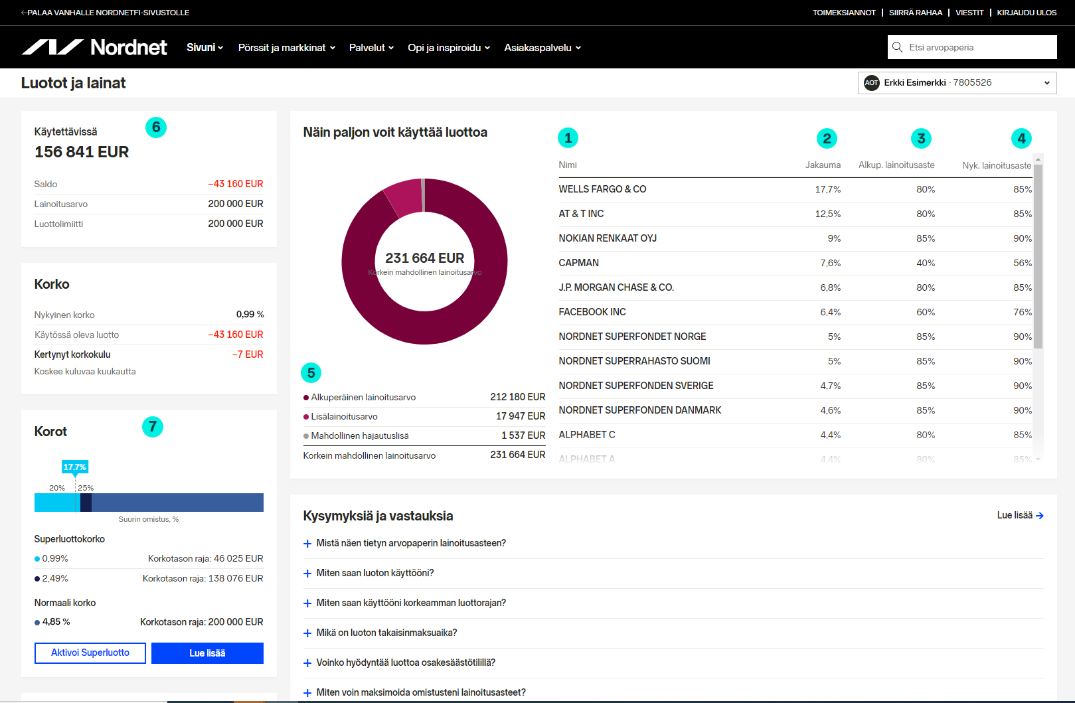
Task: Select the NORDNET SUPERFONDEN DANMARK row
Action: click(x=795, y=411)
